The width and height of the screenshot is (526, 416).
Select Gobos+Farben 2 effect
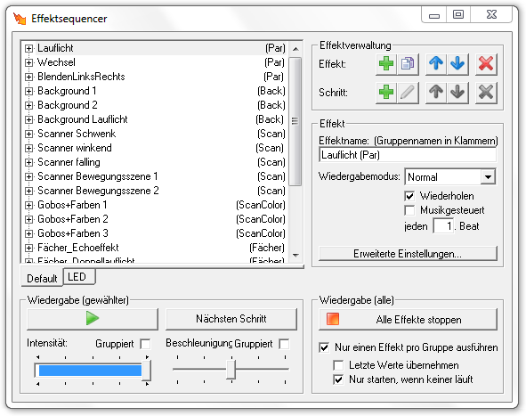pyautogui.click(x=72, y=219)
